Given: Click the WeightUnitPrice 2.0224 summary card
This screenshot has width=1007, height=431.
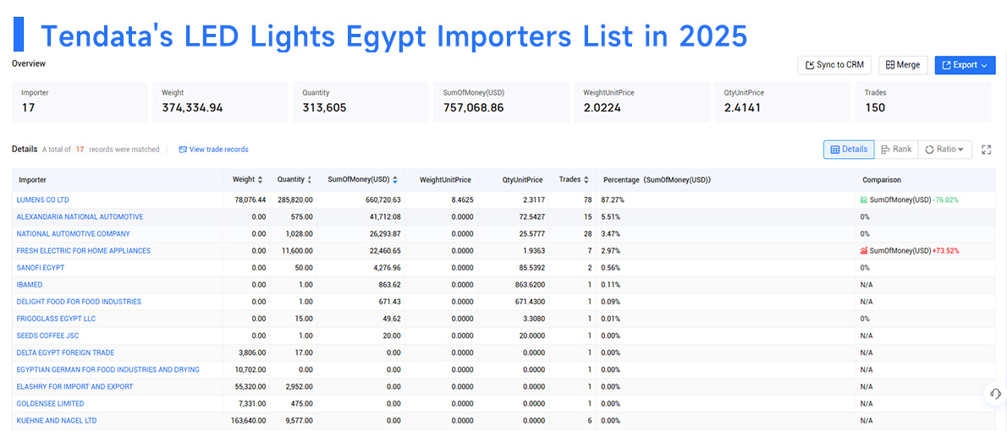Looking at the screenshot, I should click(642, 101).
